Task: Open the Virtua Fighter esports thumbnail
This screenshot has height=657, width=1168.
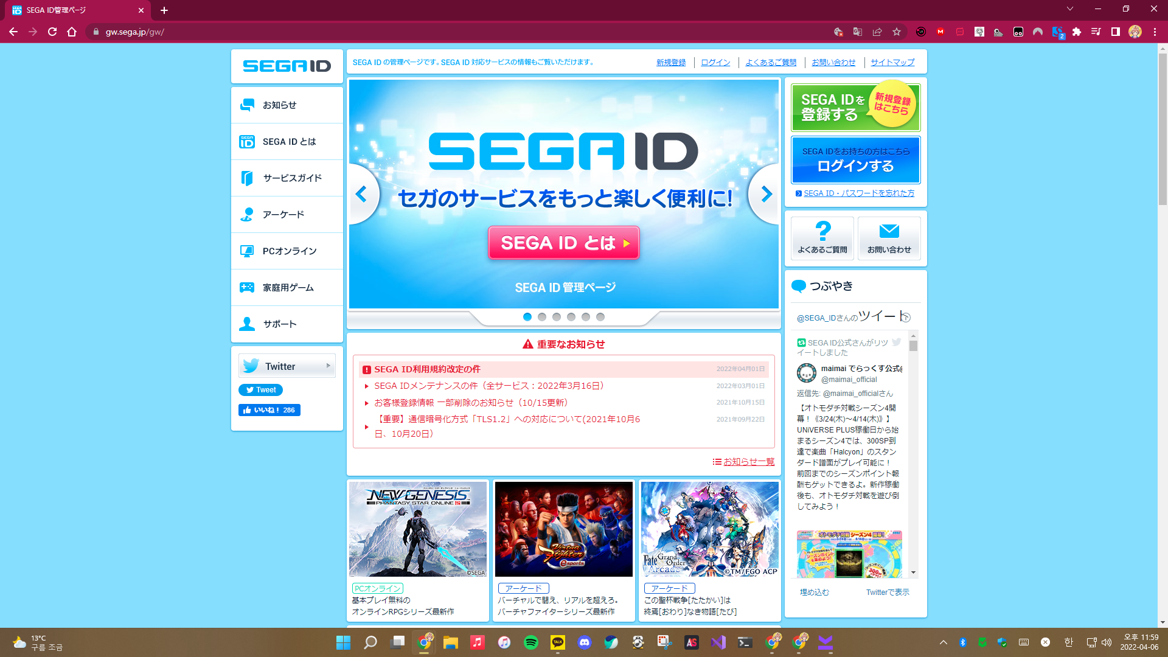Action: pos(563,529)
